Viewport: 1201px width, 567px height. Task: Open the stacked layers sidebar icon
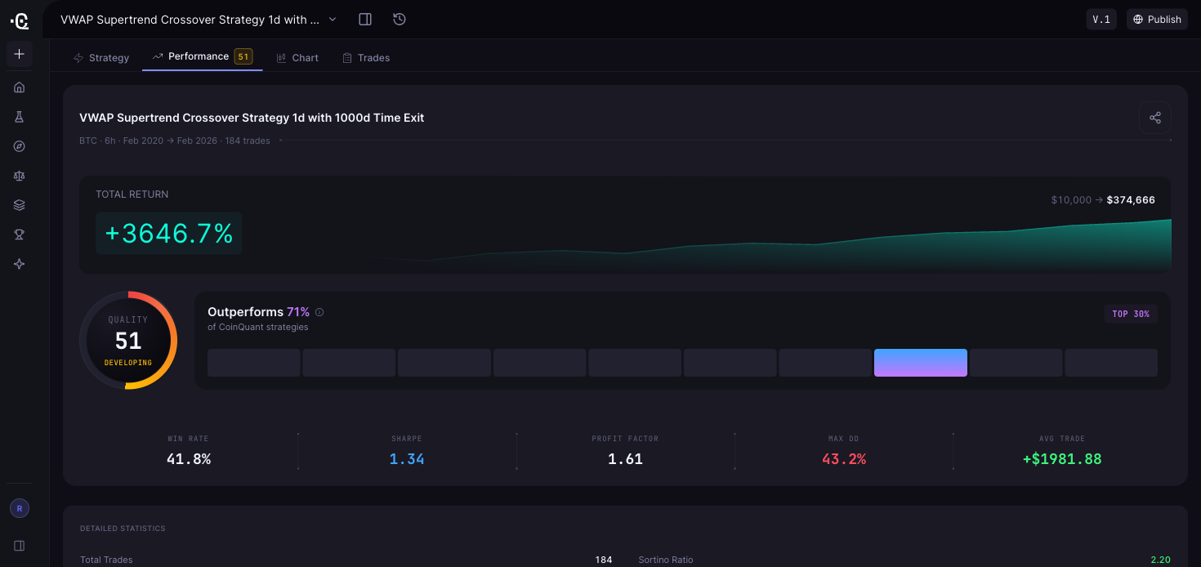coord(20,205)
